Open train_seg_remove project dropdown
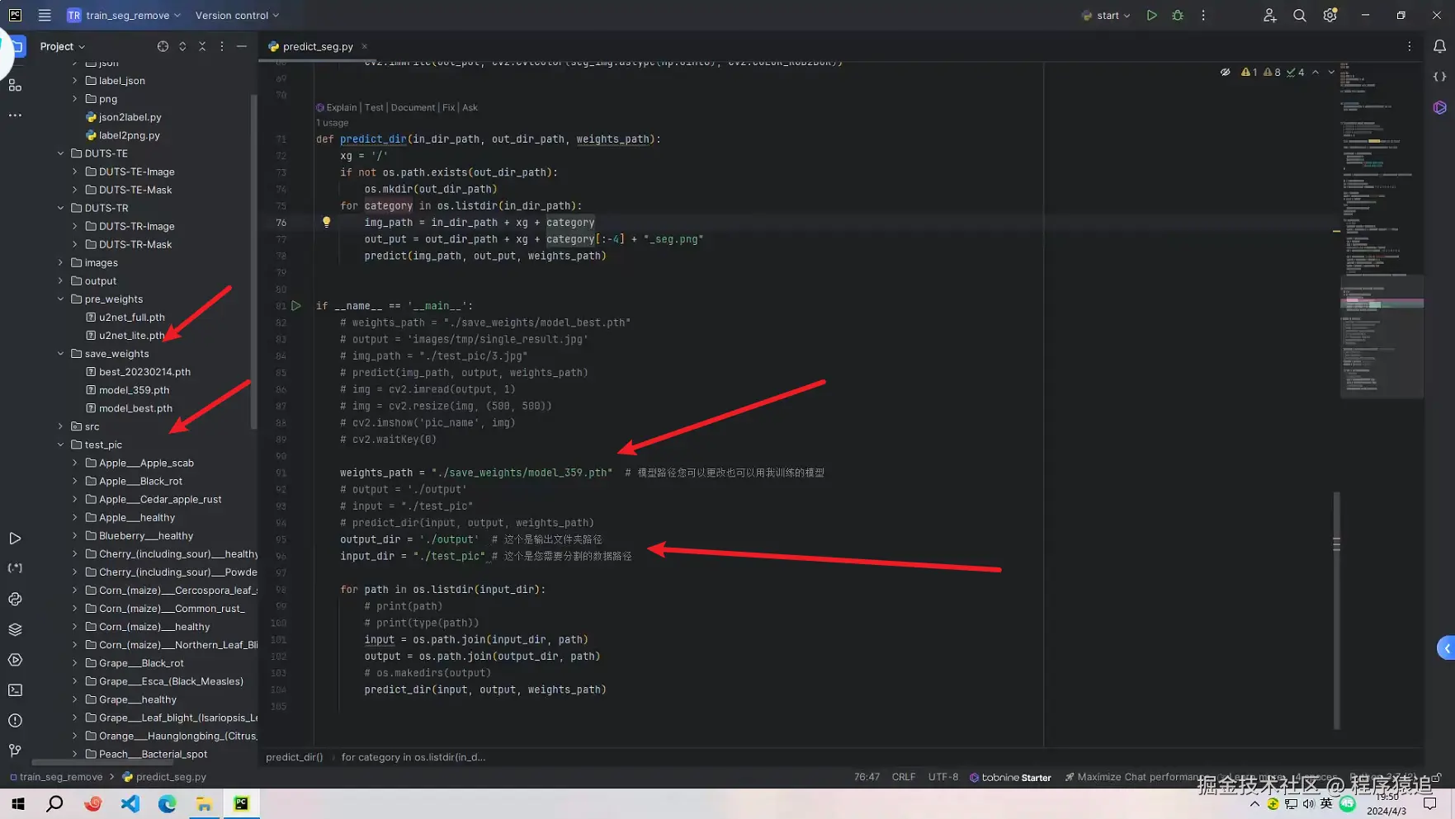This screenshot has width=1455, height=819. click(x=123, y=15)
